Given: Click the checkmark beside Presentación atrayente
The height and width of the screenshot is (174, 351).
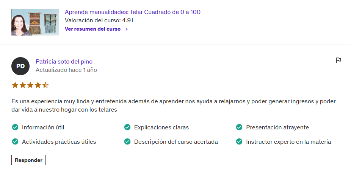Looking at the screenshot, I should click(x=239, y=127).
